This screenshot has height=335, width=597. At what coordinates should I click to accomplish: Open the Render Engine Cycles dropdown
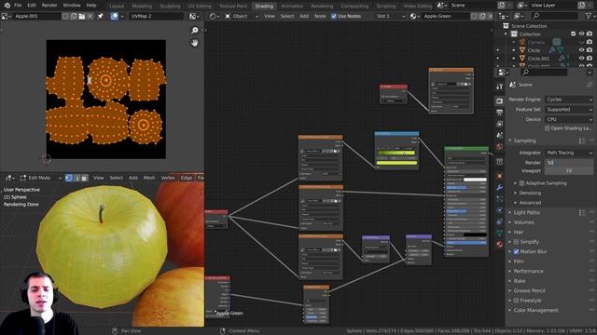(569, 100)
